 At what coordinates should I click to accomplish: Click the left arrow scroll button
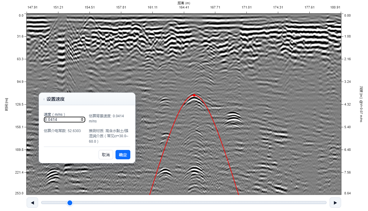[x=32, y=203]
